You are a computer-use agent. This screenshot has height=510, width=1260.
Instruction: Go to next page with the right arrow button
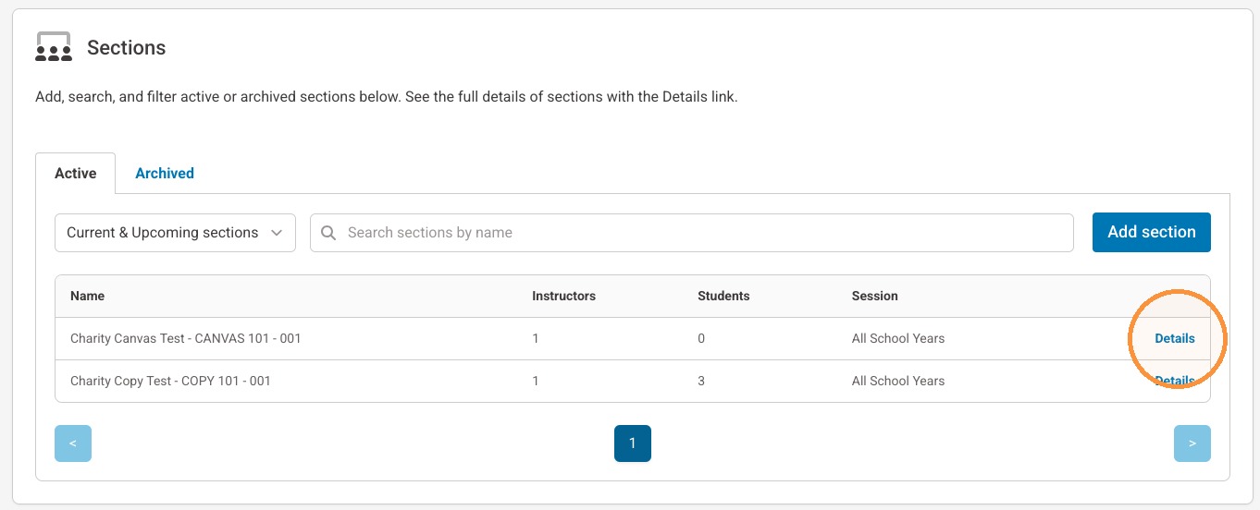click(x=1192, y=443)
